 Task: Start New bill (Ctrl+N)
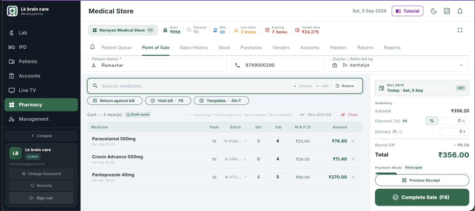pyautogui.click(x=316, y=115)
